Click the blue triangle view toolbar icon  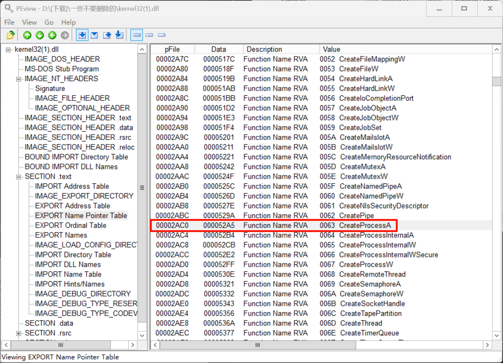pos(94,35)
